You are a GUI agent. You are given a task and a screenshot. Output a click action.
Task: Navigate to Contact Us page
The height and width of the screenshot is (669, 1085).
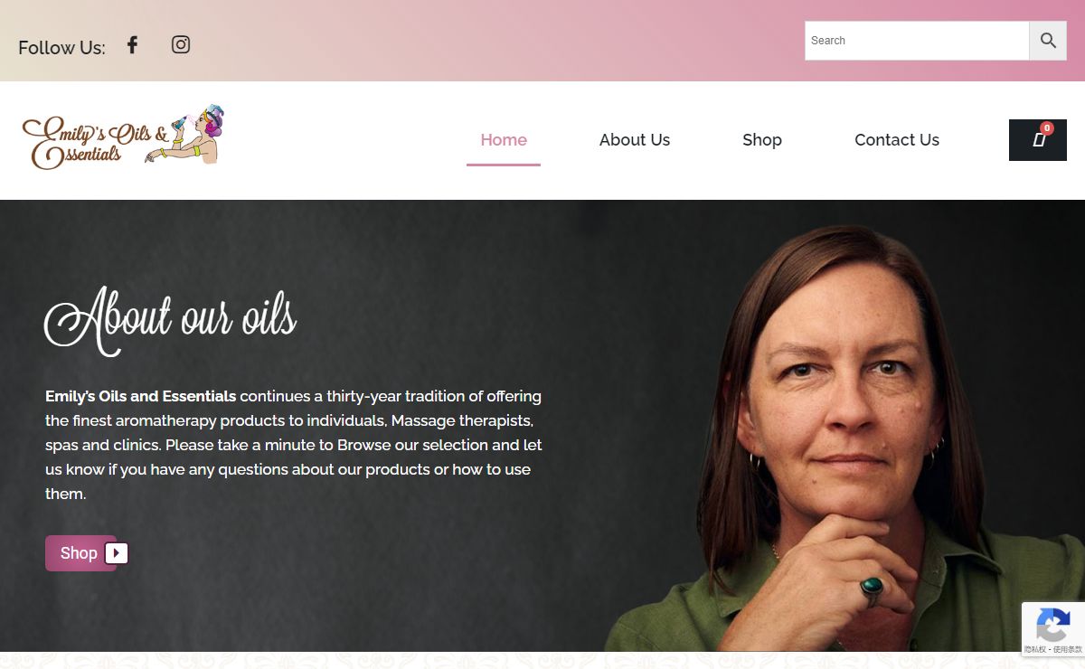[897, 140]
